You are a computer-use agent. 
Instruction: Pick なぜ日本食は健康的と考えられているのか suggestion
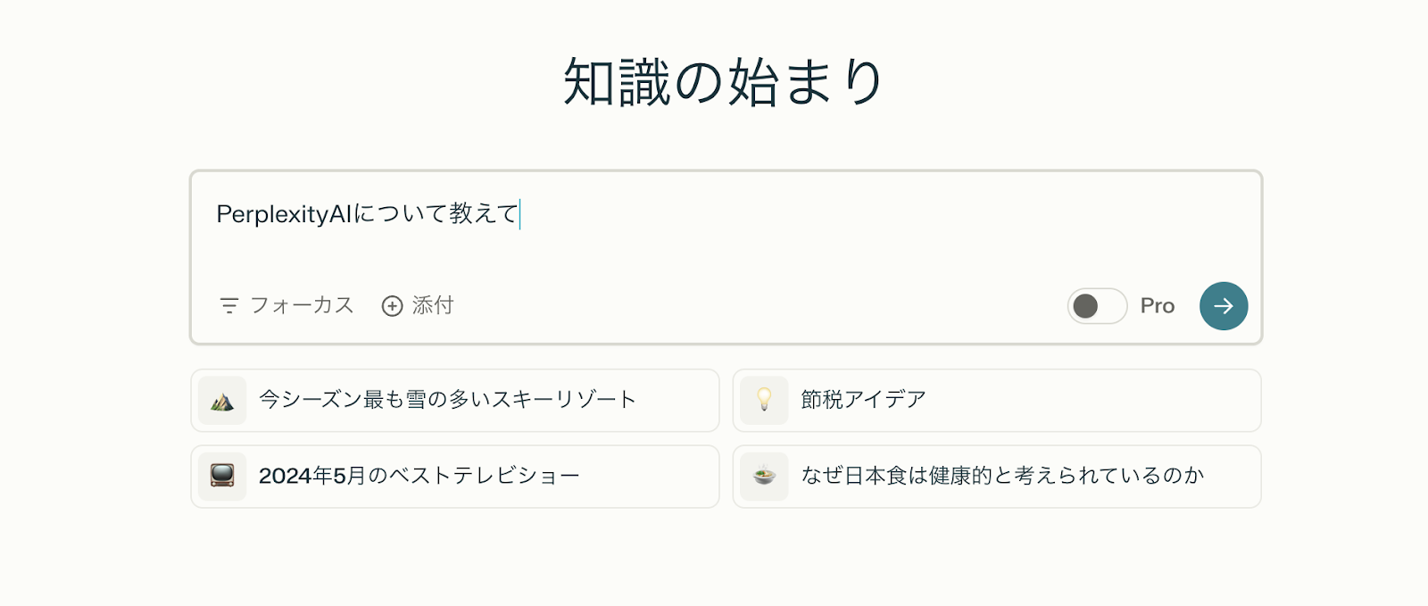tap(997, 477)
